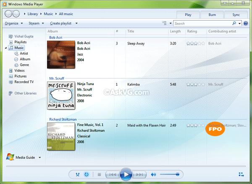Click the Bob Acri group header
This screenshot has width=252, height=184.
tap(55, 38)
